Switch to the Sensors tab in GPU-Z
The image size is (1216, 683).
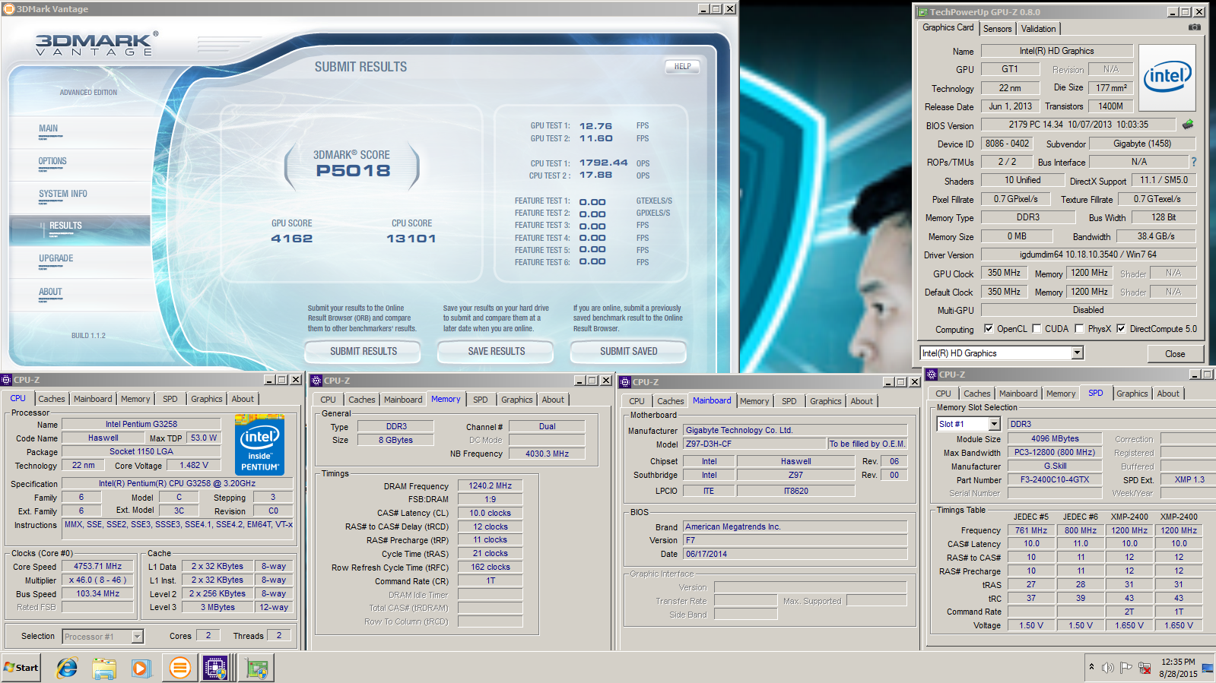pyautogui.click(x=997, y=29)
